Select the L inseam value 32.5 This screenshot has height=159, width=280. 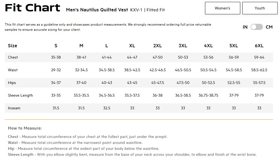click(107, 108)
